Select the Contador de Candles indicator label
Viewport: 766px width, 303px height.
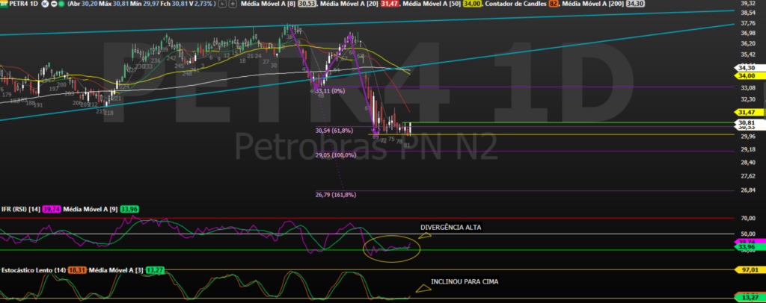516,4
